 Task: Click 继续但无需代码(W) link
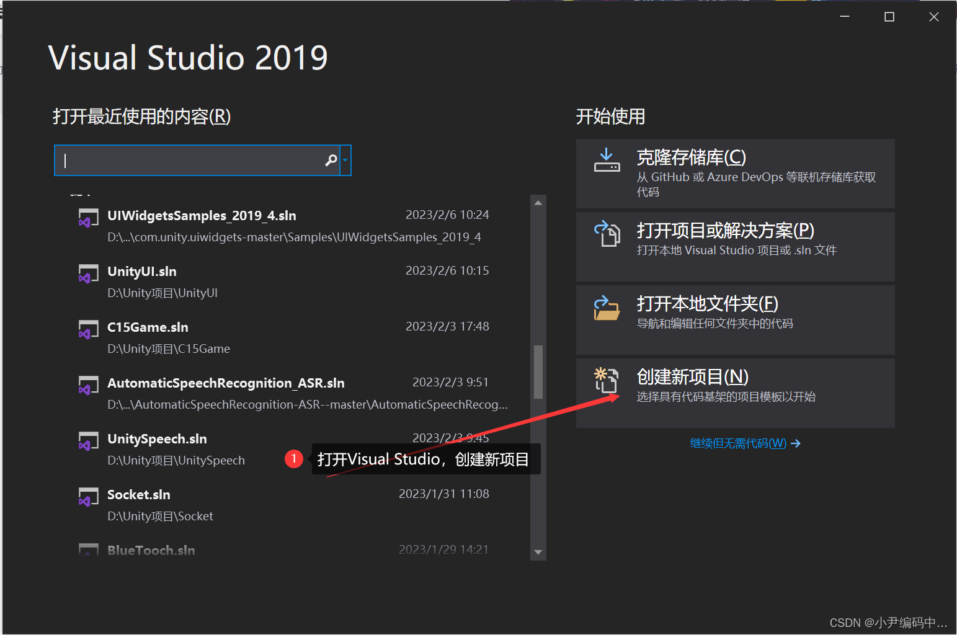click(738, 443)
